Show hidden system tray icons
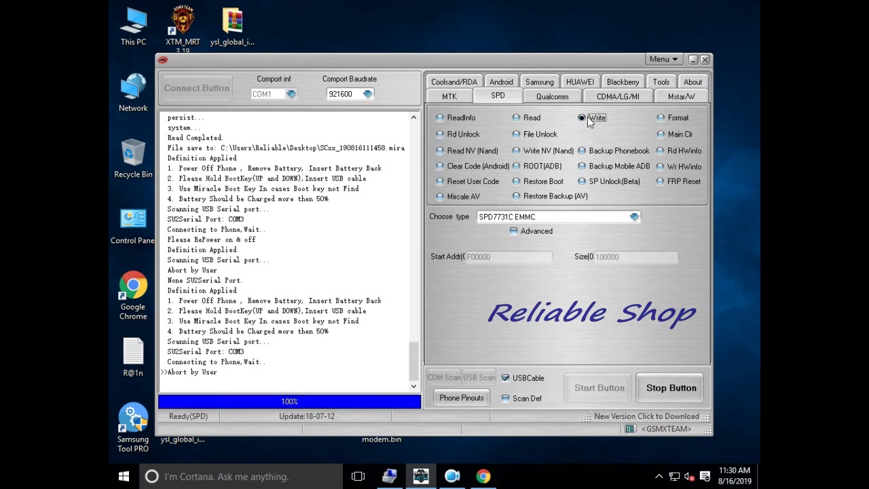Viewport: 869px width, 489px height. (x=659, y=477)
